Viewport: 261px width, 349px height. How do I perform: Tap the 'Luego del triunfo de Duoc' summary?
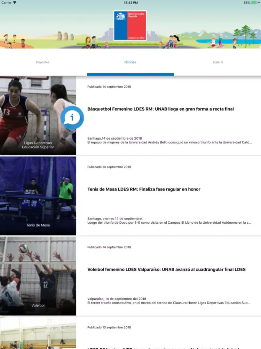click(x=169, y=223)
